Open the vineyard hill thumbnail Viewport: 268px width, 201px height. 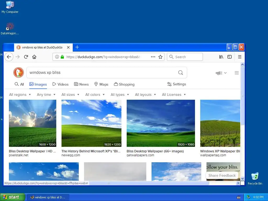tap(220, 123)
